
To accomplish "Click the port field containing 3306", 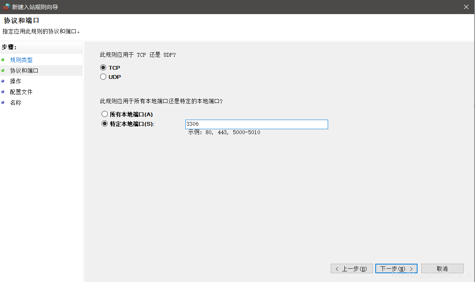I will tap(257, 124).
